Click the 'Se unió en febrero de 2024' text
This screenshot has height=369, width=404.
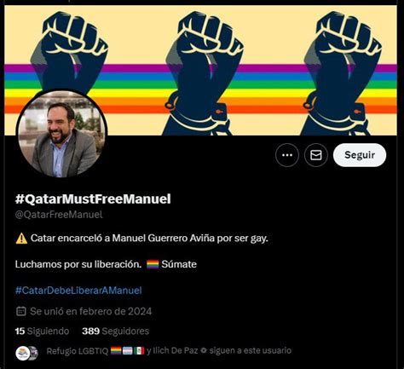point(91,311)
